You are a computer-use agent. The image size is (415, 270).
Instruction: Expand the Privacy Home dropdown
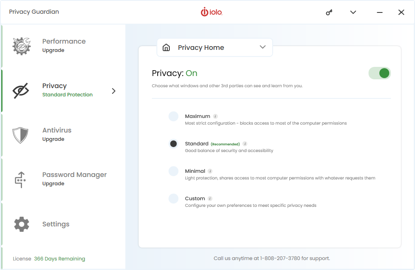[215, 47]
